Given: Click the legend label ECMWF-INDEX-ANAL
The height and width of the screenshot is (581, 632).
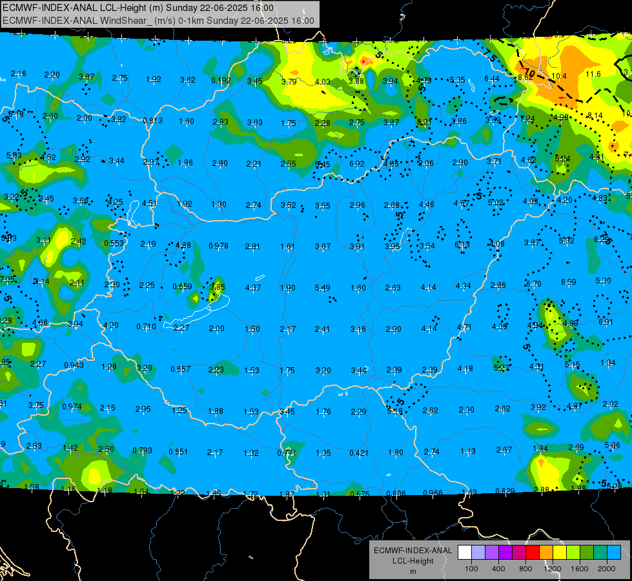Looking at the screenshot, I should click(413, 551).
